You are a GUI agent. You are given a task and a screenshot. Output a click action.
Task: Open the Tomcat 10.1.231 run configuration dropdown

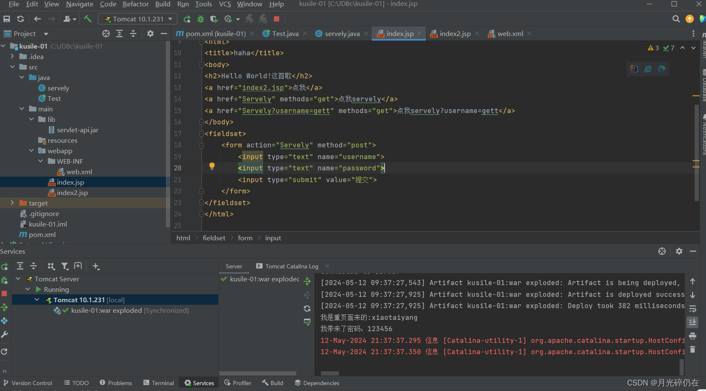tap(138, 19)
